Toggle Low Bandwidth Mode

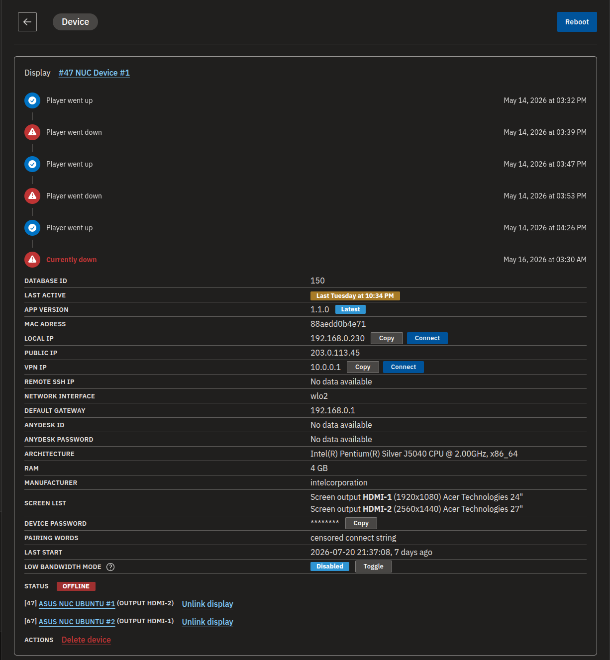[x=374, y=566]
